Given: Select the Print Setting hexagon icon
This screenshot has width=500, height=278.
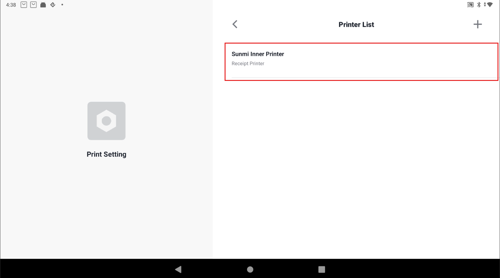Looking at the screenshot, I should [x=107, y=121].
